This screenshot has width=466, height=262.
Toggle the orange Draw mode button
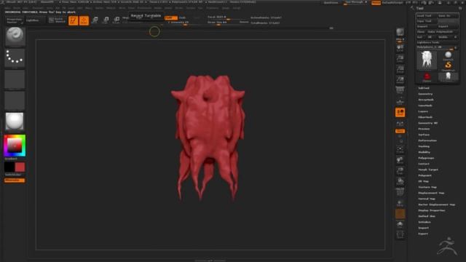[84, 20]
